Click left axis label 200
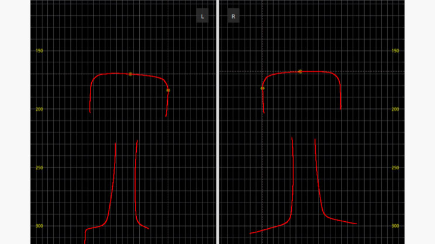The width and height of the screenshot is (435, 244). tap(39, 109)
